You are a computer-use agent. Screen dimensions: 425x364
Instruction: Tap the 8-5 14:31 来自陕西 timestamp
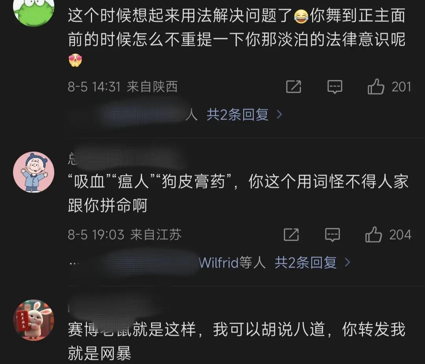[x=123, y=87]
